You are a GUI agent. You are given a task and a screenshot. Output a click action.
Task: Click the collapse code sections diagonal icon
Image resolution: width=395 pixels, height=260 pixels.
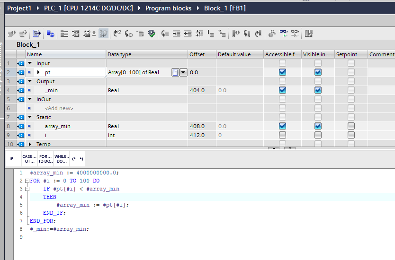click(222, 34)
